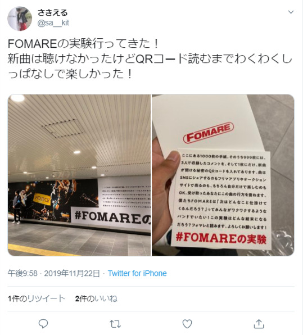Click the person standing by the billboard

coord(17,207)
